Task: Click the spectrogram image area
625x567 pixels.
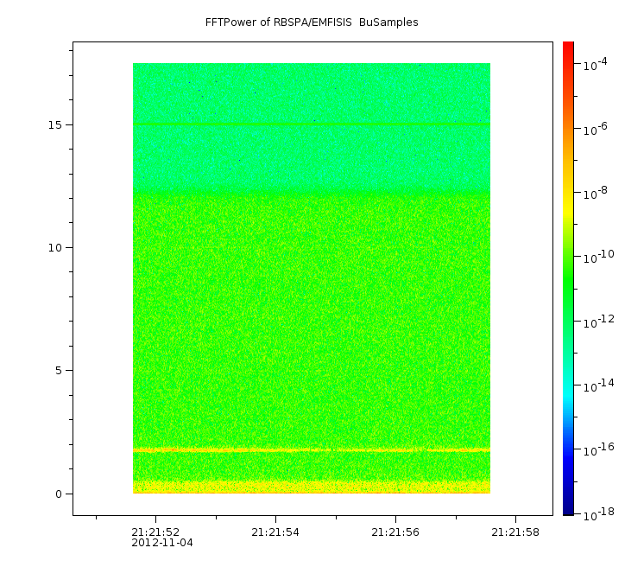Action: [x=312, y=278]
